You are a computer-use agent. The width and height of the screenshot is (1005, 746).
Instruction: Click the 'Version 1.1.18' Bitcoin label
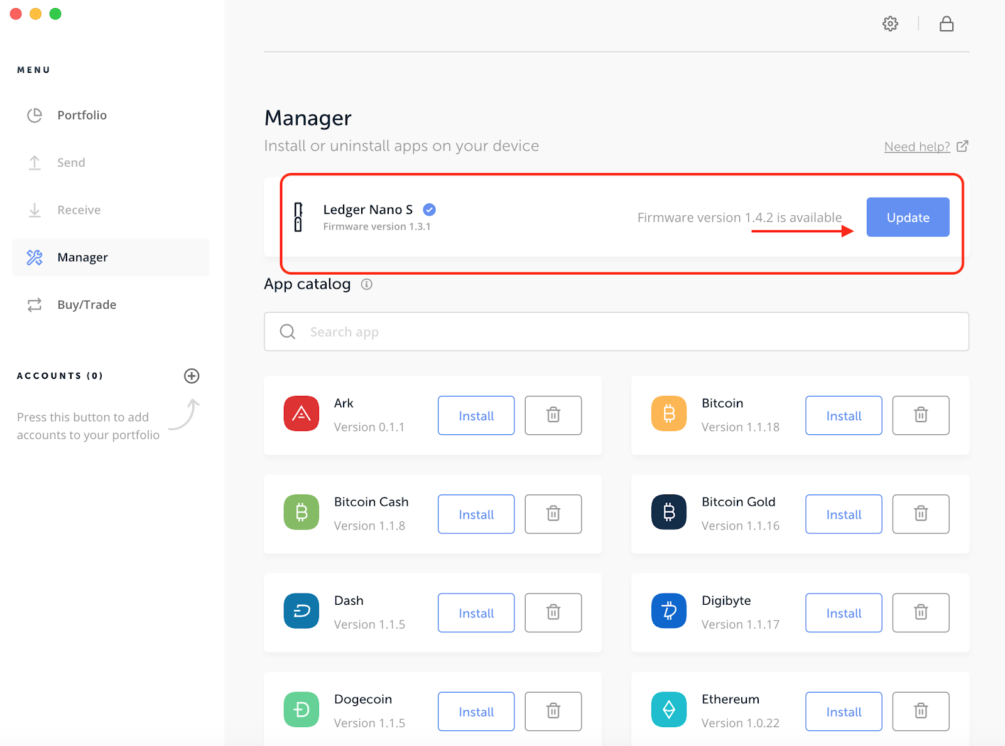pos(741,427)
